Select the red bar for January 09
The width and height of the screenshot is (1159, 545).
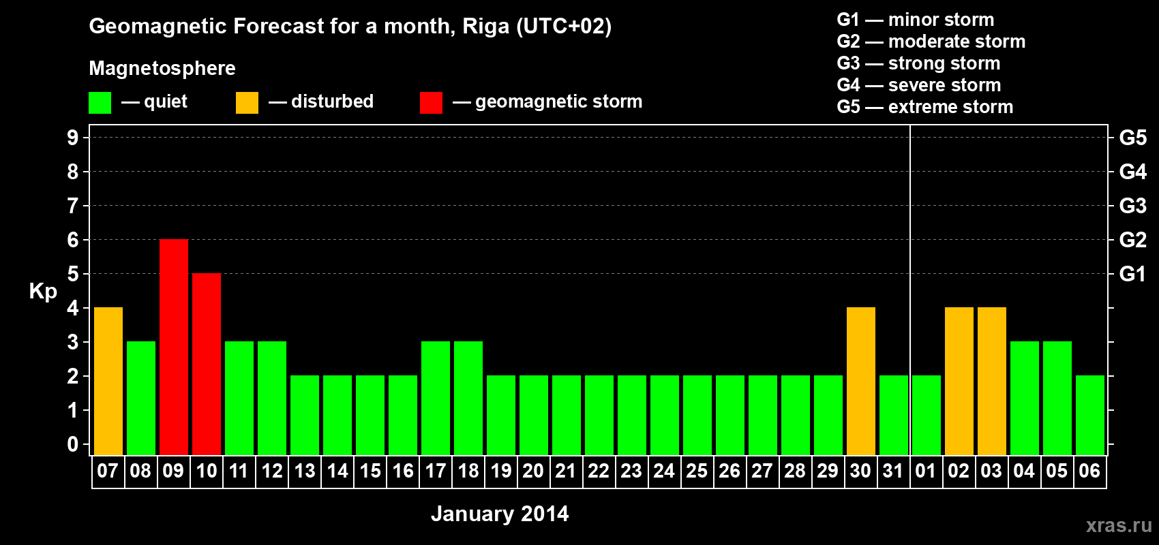[174, 347]
